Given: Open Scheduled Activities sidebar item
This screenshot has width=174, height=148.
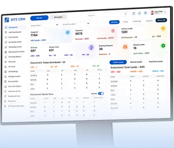Looking at the screenshot, I should [16, 52].
